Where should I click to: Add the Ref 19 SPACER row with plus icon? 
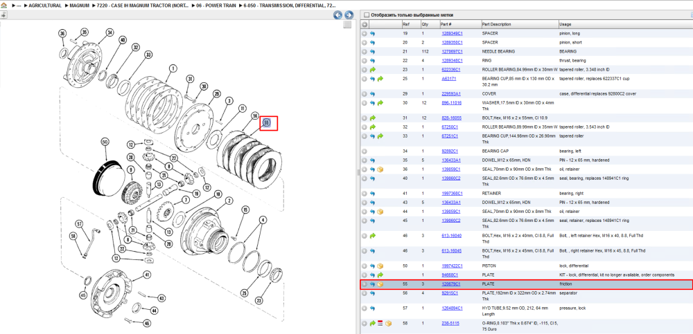365,33
